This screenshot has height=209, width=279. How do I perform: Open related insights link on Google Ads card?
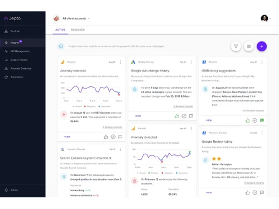(183, 106)
